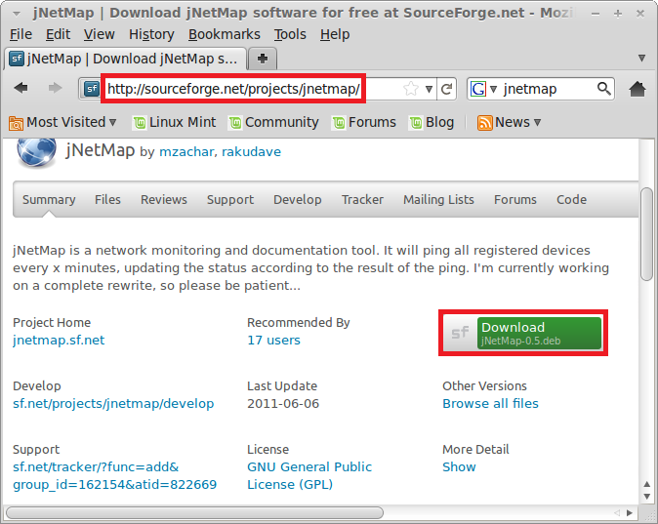
Task: Open a new tab with plus button
Action: click(x=263, y=59)
